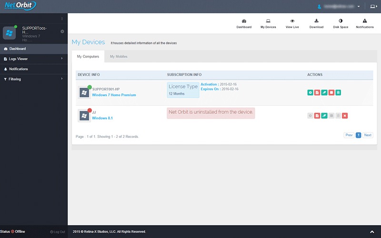
Task: Click red document action for SUPPORT001-HP
Action: [317, 93]
